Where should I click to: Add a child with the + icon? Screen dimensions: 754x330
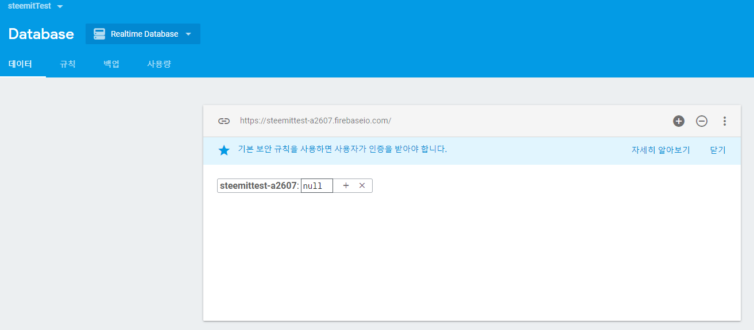pyautogui.click(x=346, y=185)
